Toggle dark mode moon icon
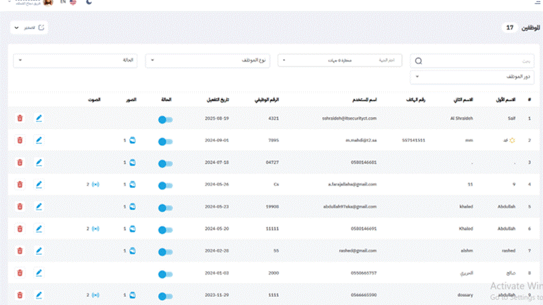 tap(89, 2)
